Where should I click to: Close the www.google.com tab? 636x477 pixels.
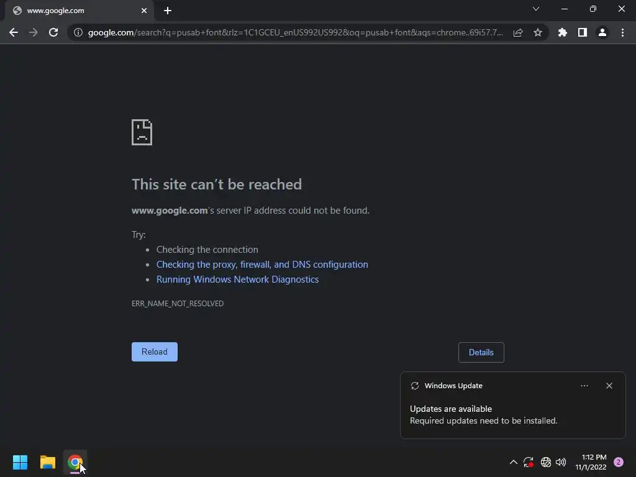[x=144, y=11]
